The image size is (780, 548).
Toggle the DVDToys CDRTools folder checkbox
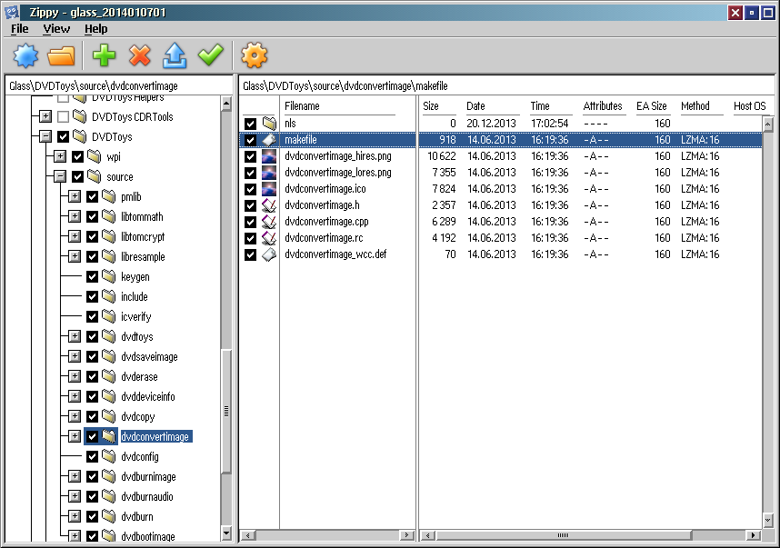(63, 117)
